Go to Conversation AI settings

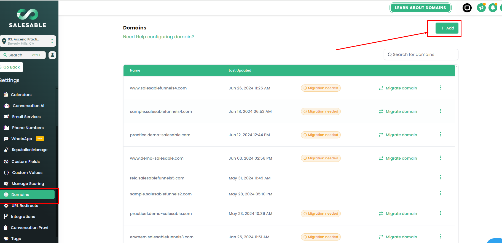click(28, 106)
